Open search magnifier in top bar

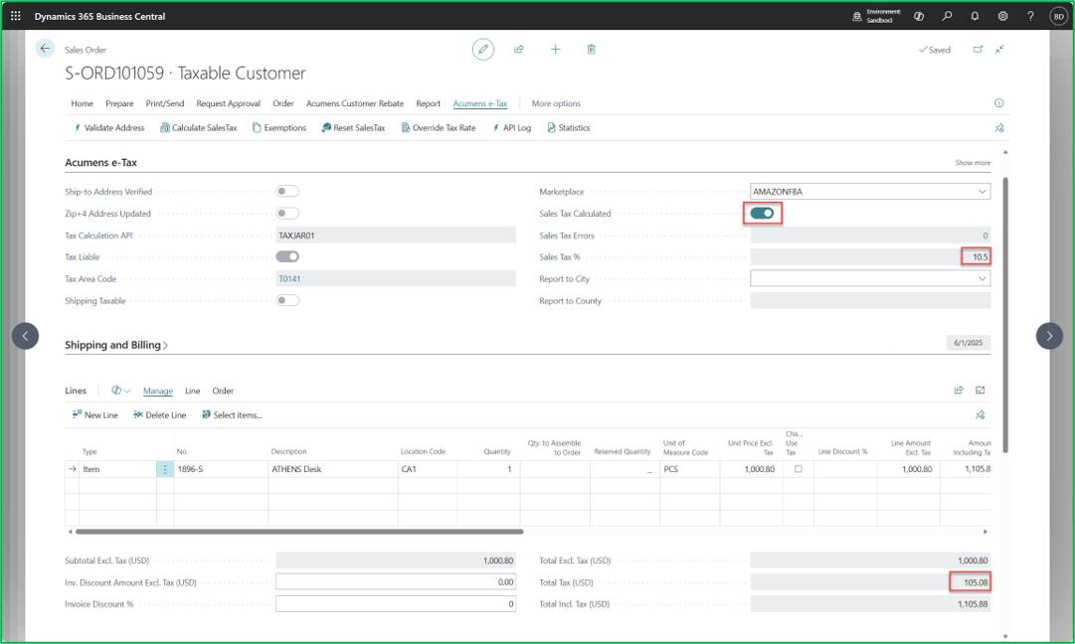pos(947,16)
